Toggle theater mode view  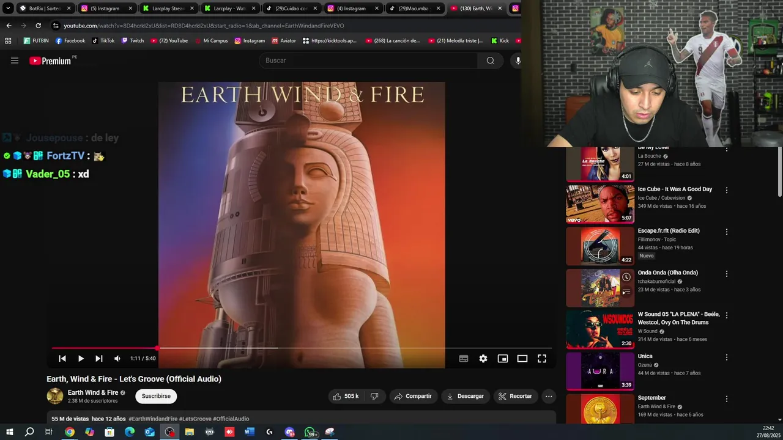tap(522, 359)
